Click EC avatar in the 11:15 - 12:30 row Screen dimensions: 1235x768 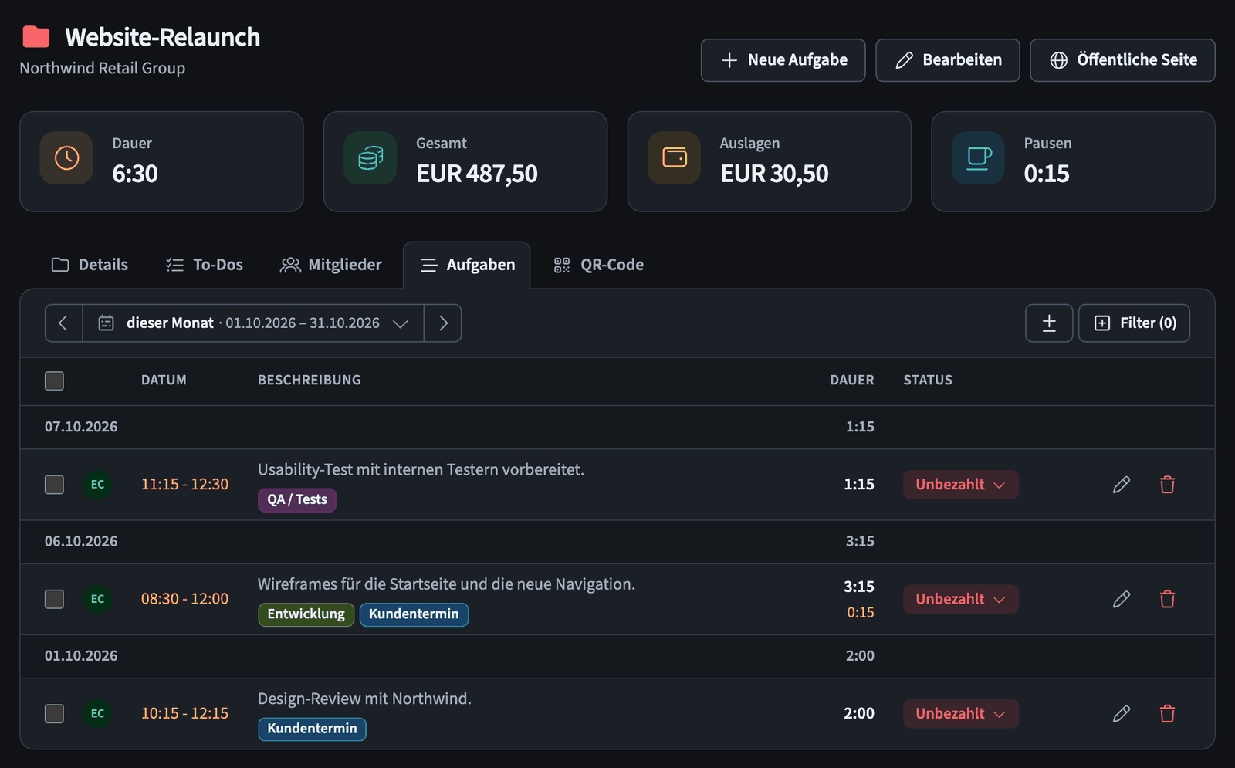(x=97, y=485)
